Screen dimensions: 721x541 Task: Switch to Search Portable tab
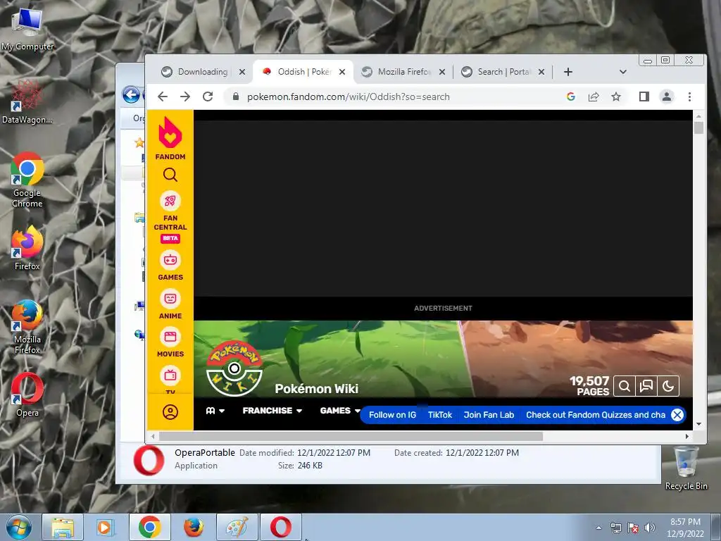pyautogui.click(x=503, y=72)
